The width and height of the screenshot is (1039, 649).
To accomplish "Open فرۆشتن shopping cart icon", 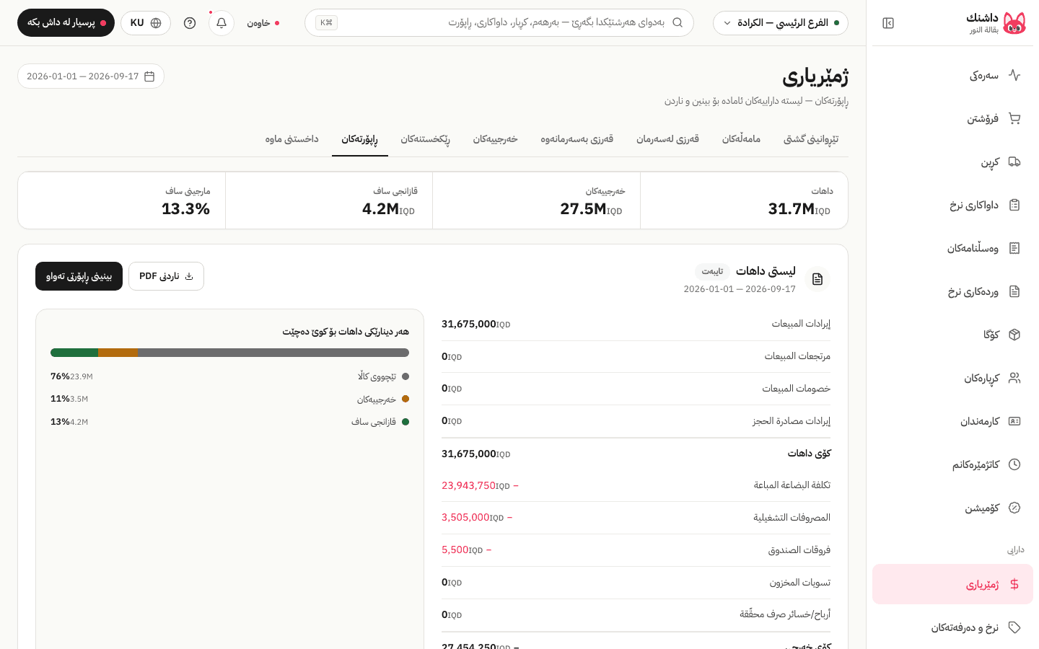I will coord(1014,118).
